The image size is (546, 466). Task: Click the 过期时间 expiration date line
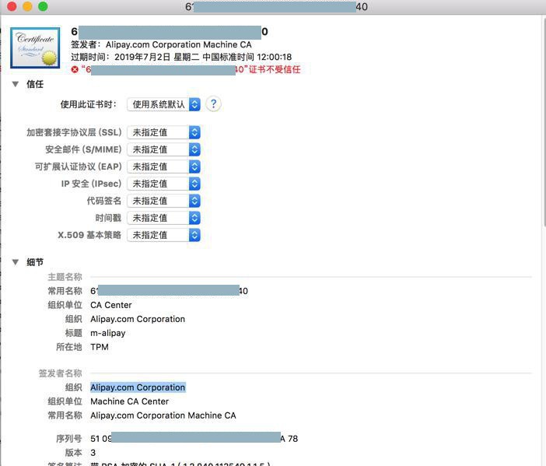coord(181,57)
